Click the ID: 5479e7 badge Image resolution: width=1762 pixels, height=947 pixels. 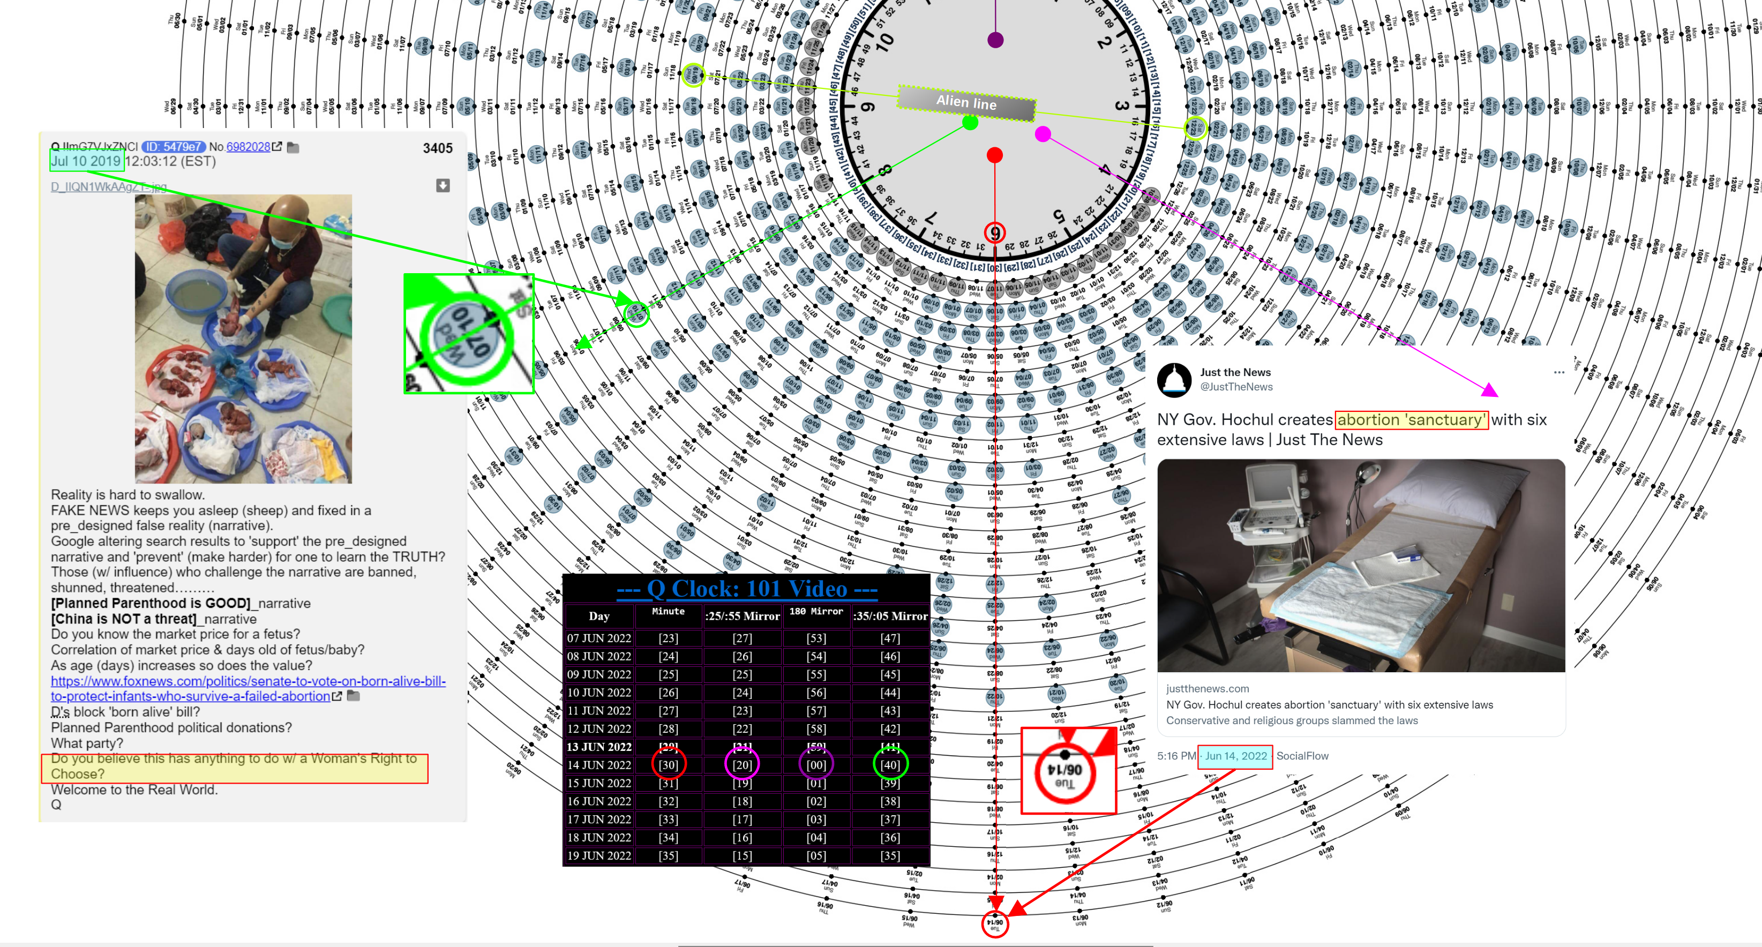[174, 146]
